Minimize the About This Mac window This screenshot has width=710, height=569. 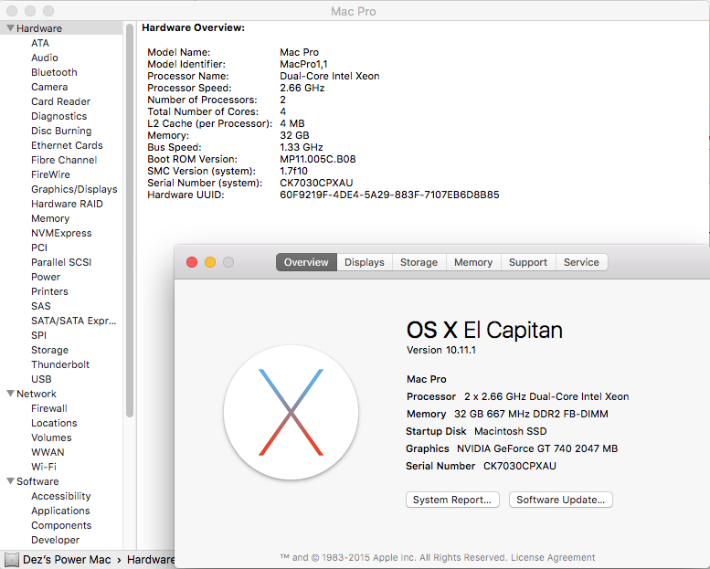click(210, 262)
